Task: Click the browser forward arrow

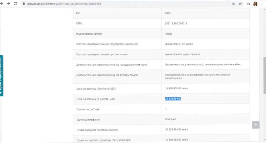Action: click(x=9, y=4)
